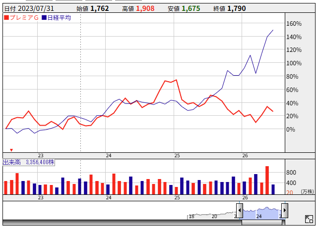Click the red triangle marker at chart bottom
The width and height of the screenshot is (318, 228).
[11, 150]
